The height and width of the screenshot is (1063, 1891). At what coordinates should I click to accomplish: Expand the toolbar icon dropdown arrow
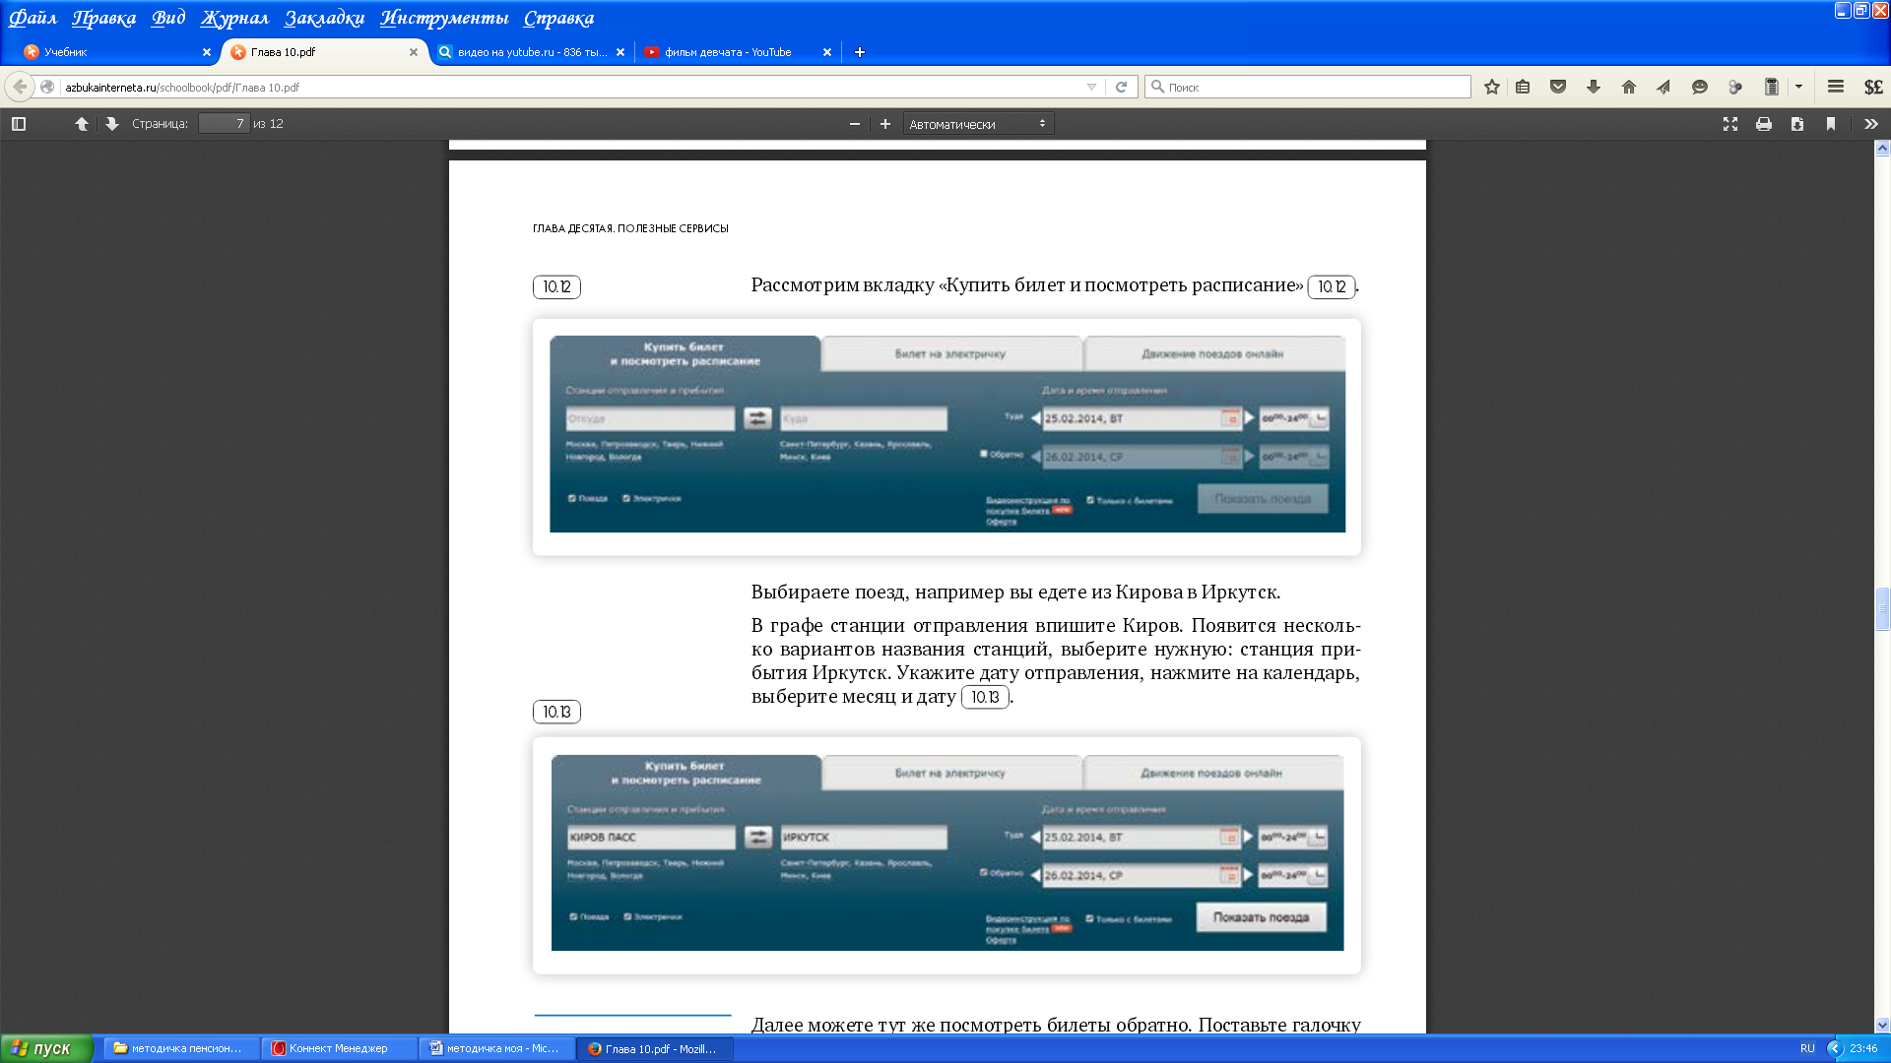click(1798, 87)
